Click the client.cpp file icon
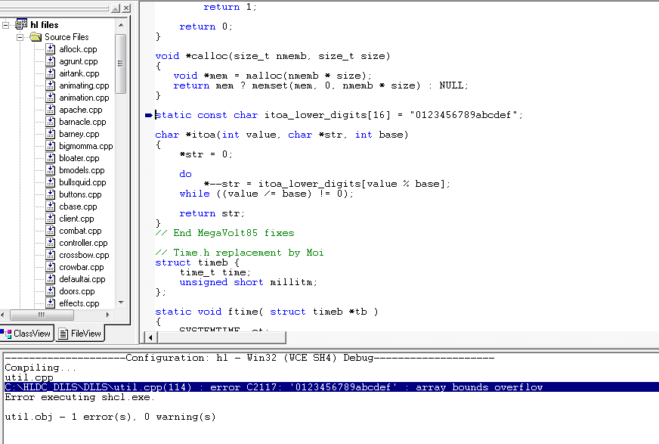Screen dimensions: 659x444 tap(51, 219)
